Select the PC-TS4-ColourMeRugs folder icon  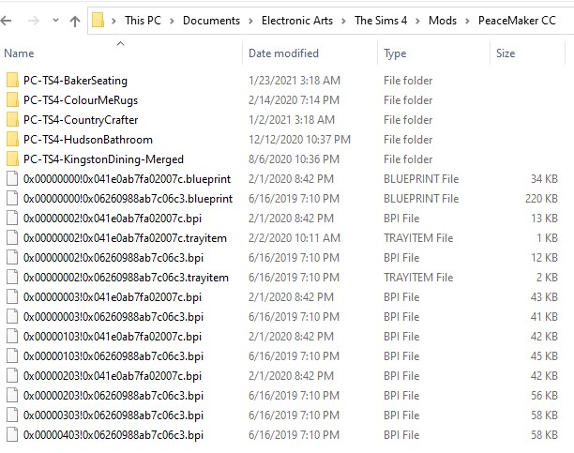(12, 99)
